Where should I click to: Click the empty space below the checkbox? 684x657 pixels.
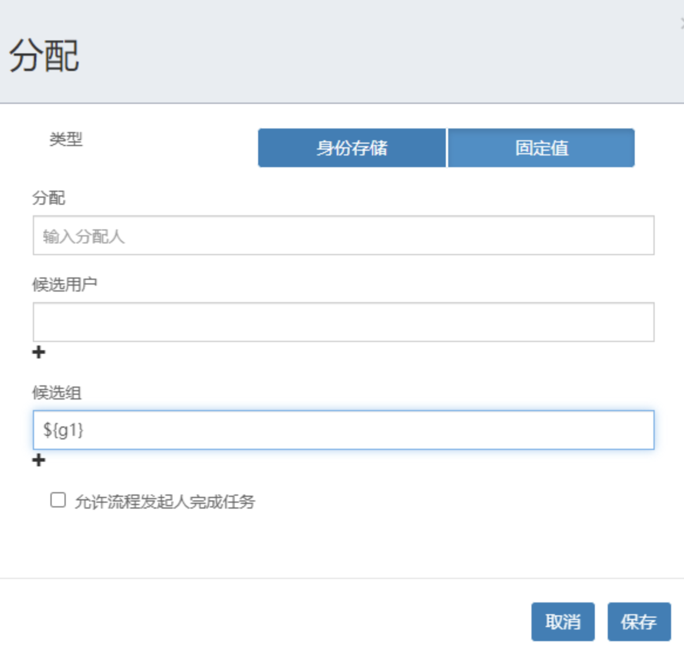[340, 546]
